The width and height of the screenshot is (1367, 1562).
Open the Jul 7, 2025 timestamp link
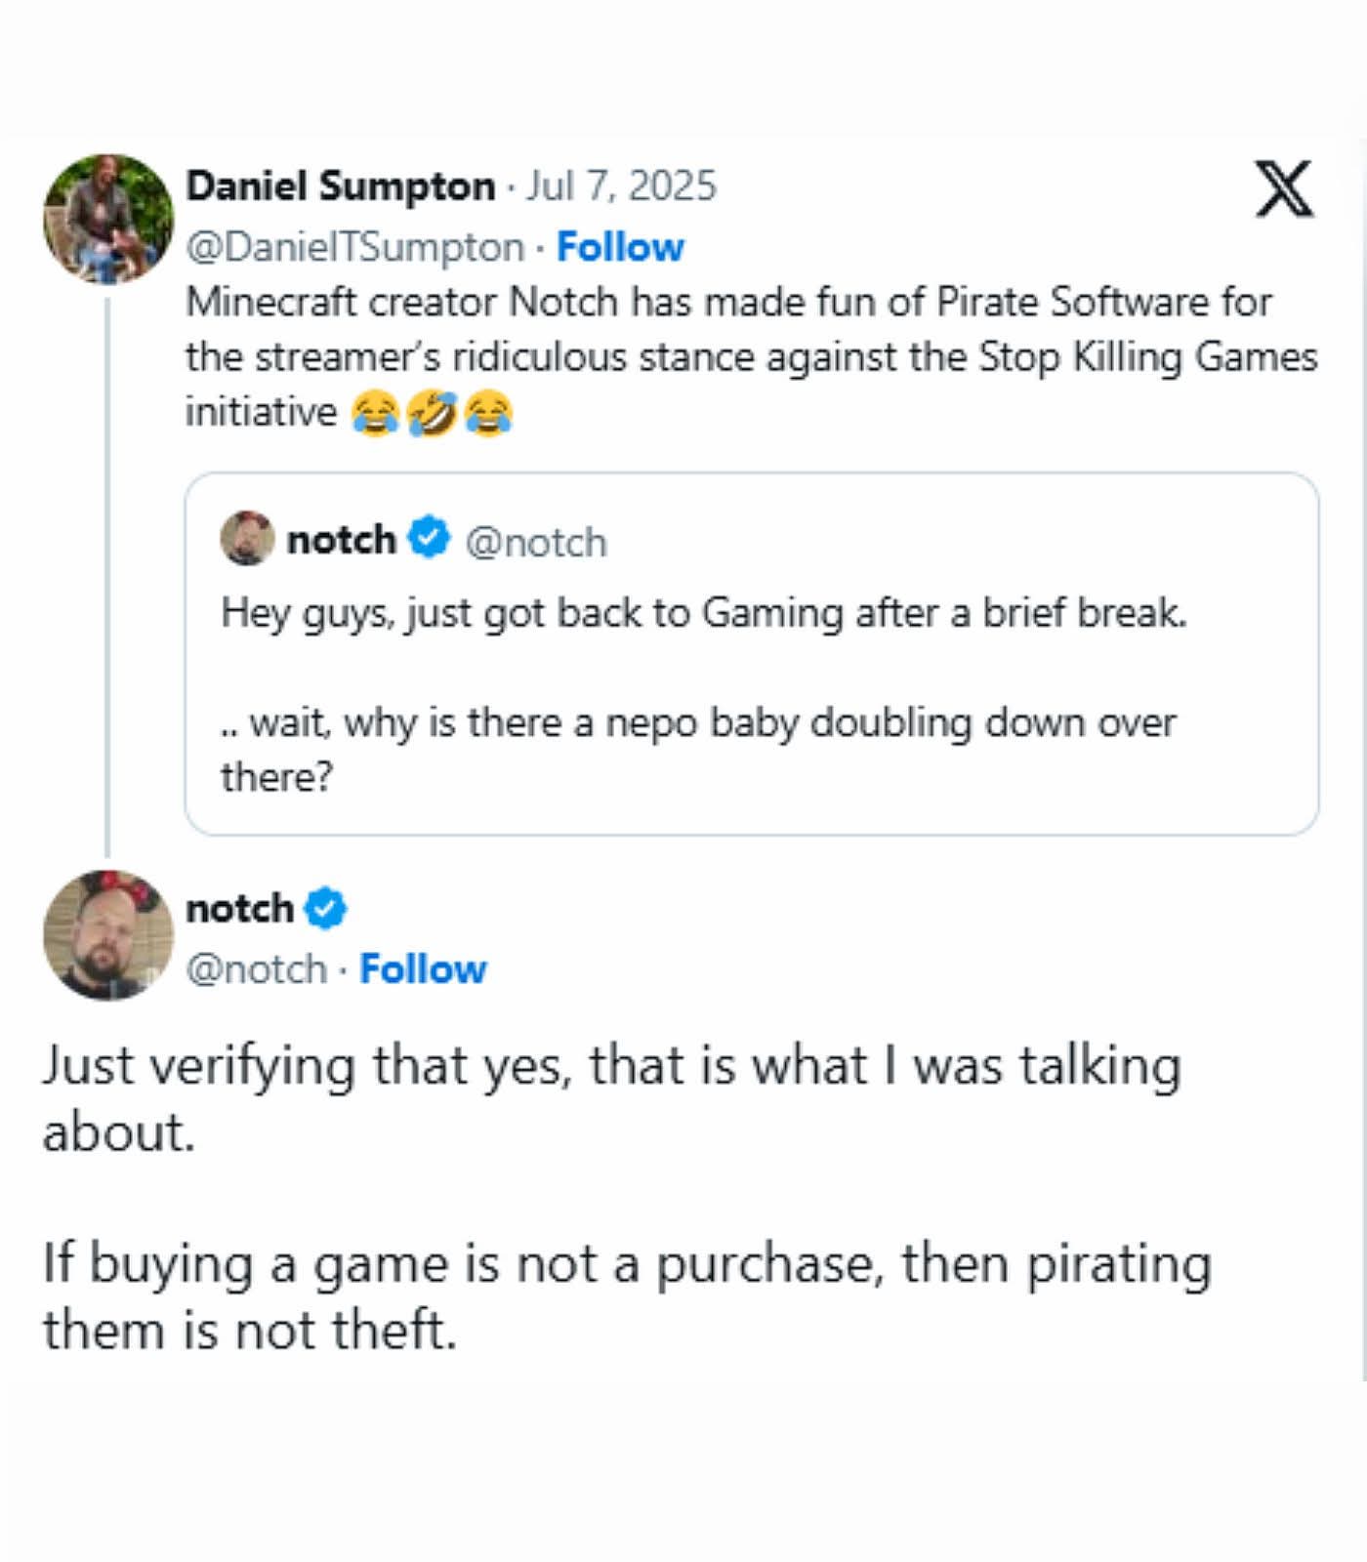[621, 185]
